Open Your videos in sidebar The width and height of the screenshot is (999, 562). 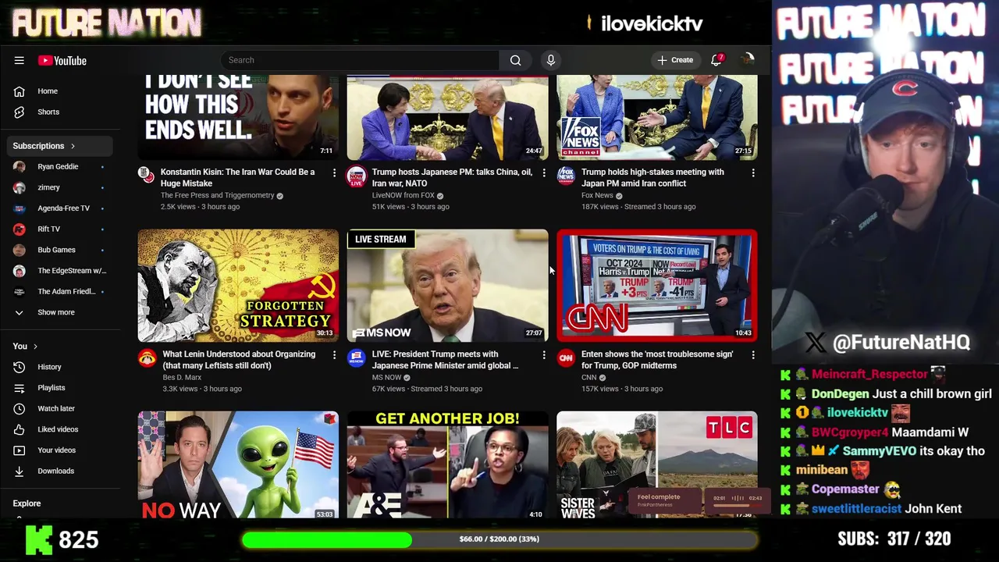click(x=59, y=450)
